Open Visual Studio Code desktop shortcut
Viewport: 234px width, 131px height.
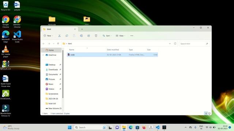point(17,36)
